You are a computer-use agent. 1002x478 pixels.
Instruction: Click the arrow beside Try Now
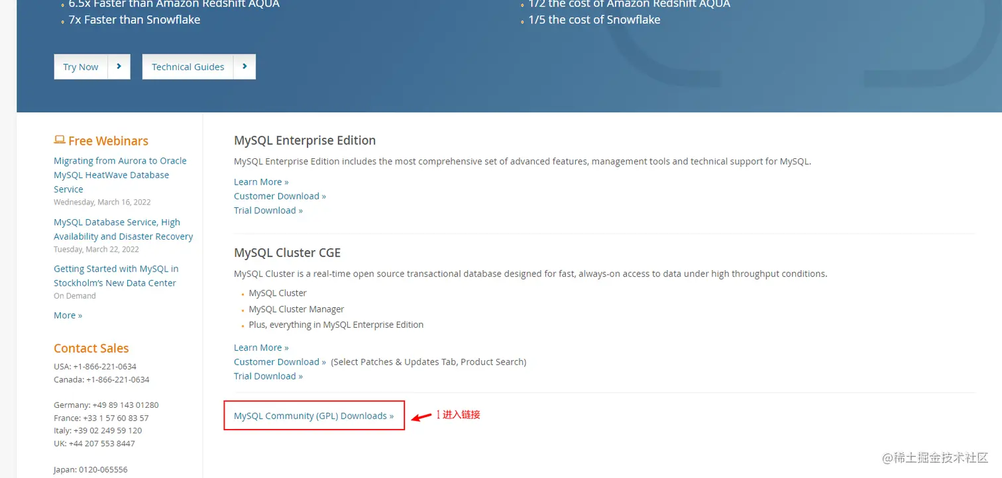point(119,67)
